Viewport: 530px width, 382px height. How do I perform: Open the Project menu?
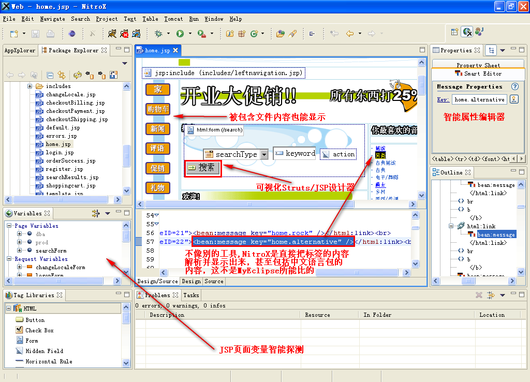(107, 19)
